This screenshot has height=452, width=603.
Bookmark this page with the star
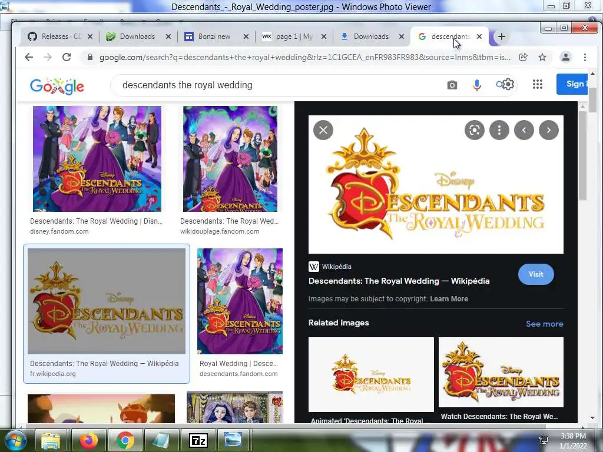click(542, 57)
